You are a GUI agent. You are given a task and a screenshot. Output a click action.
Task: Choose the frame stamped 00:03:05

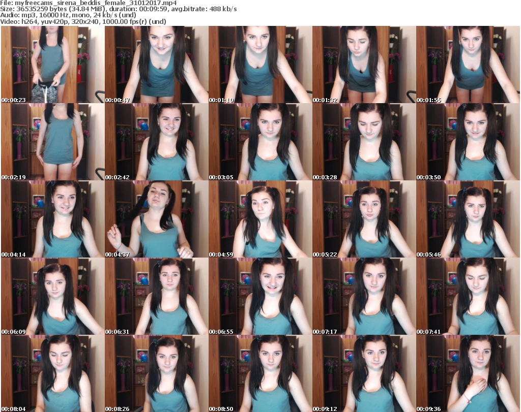[x=260, y=142]
